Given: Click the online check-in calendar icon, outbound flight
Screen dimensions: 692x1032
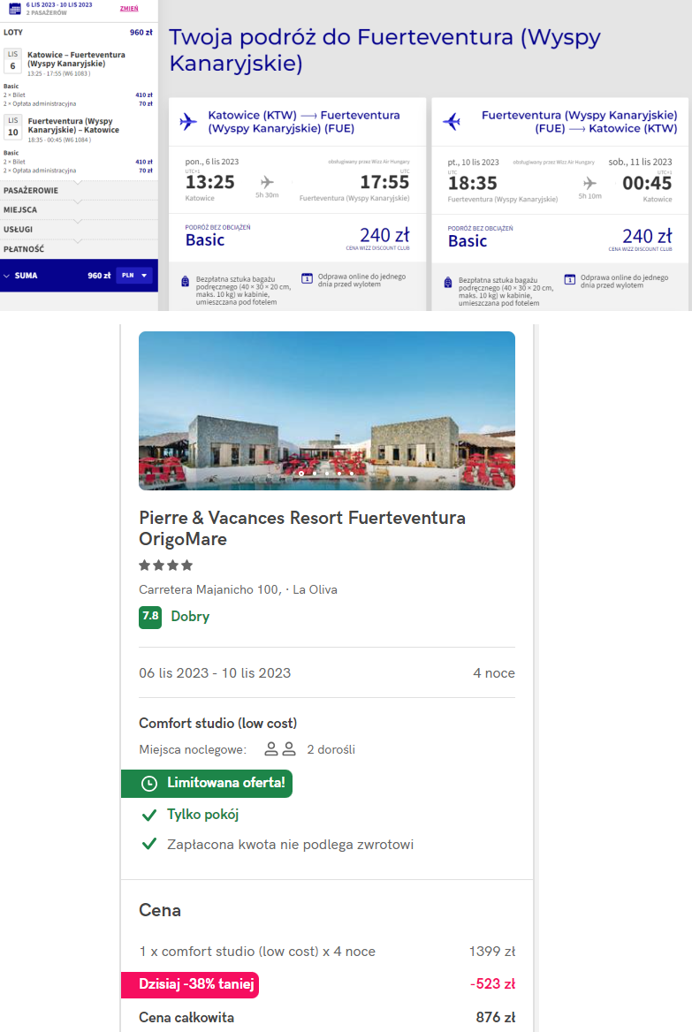Looking at the screenshot, I should (307, 278).
